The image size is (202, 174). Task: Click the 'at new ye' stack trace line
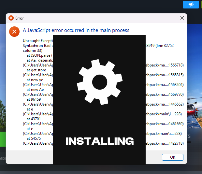coord(35,80)
